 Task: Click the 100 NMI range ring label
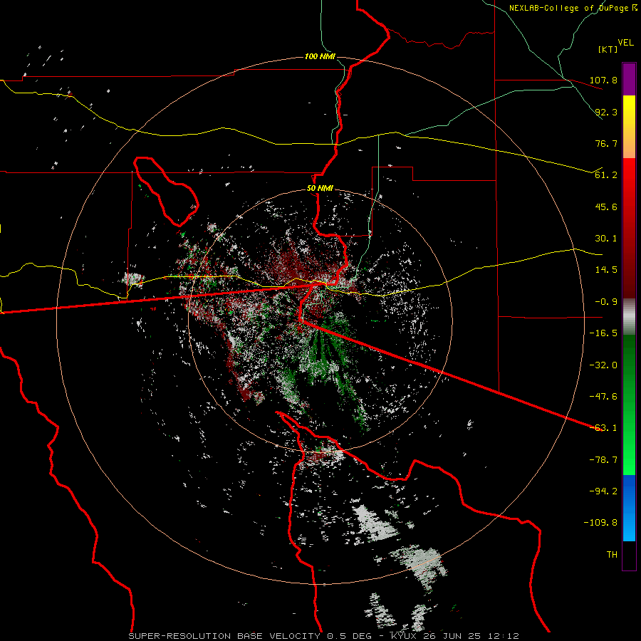click(320, 56)
